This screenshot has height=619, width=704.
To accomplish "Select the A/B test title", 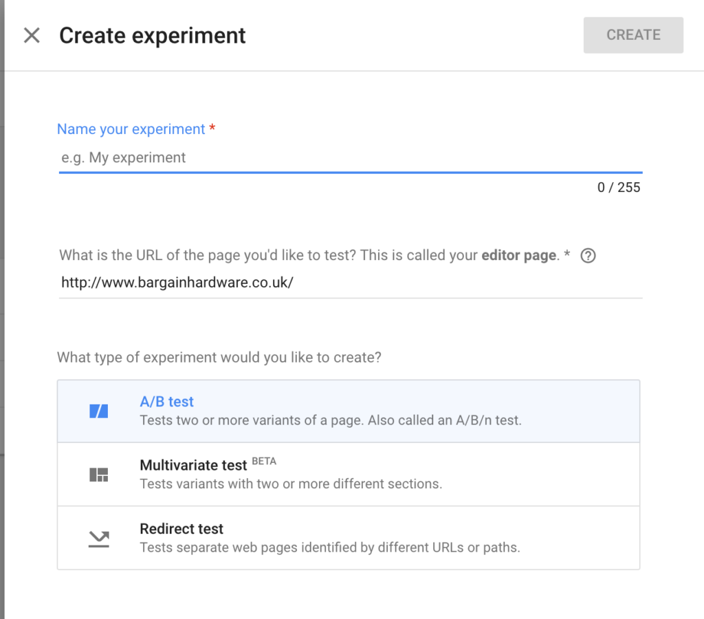I will pos(166,402).
